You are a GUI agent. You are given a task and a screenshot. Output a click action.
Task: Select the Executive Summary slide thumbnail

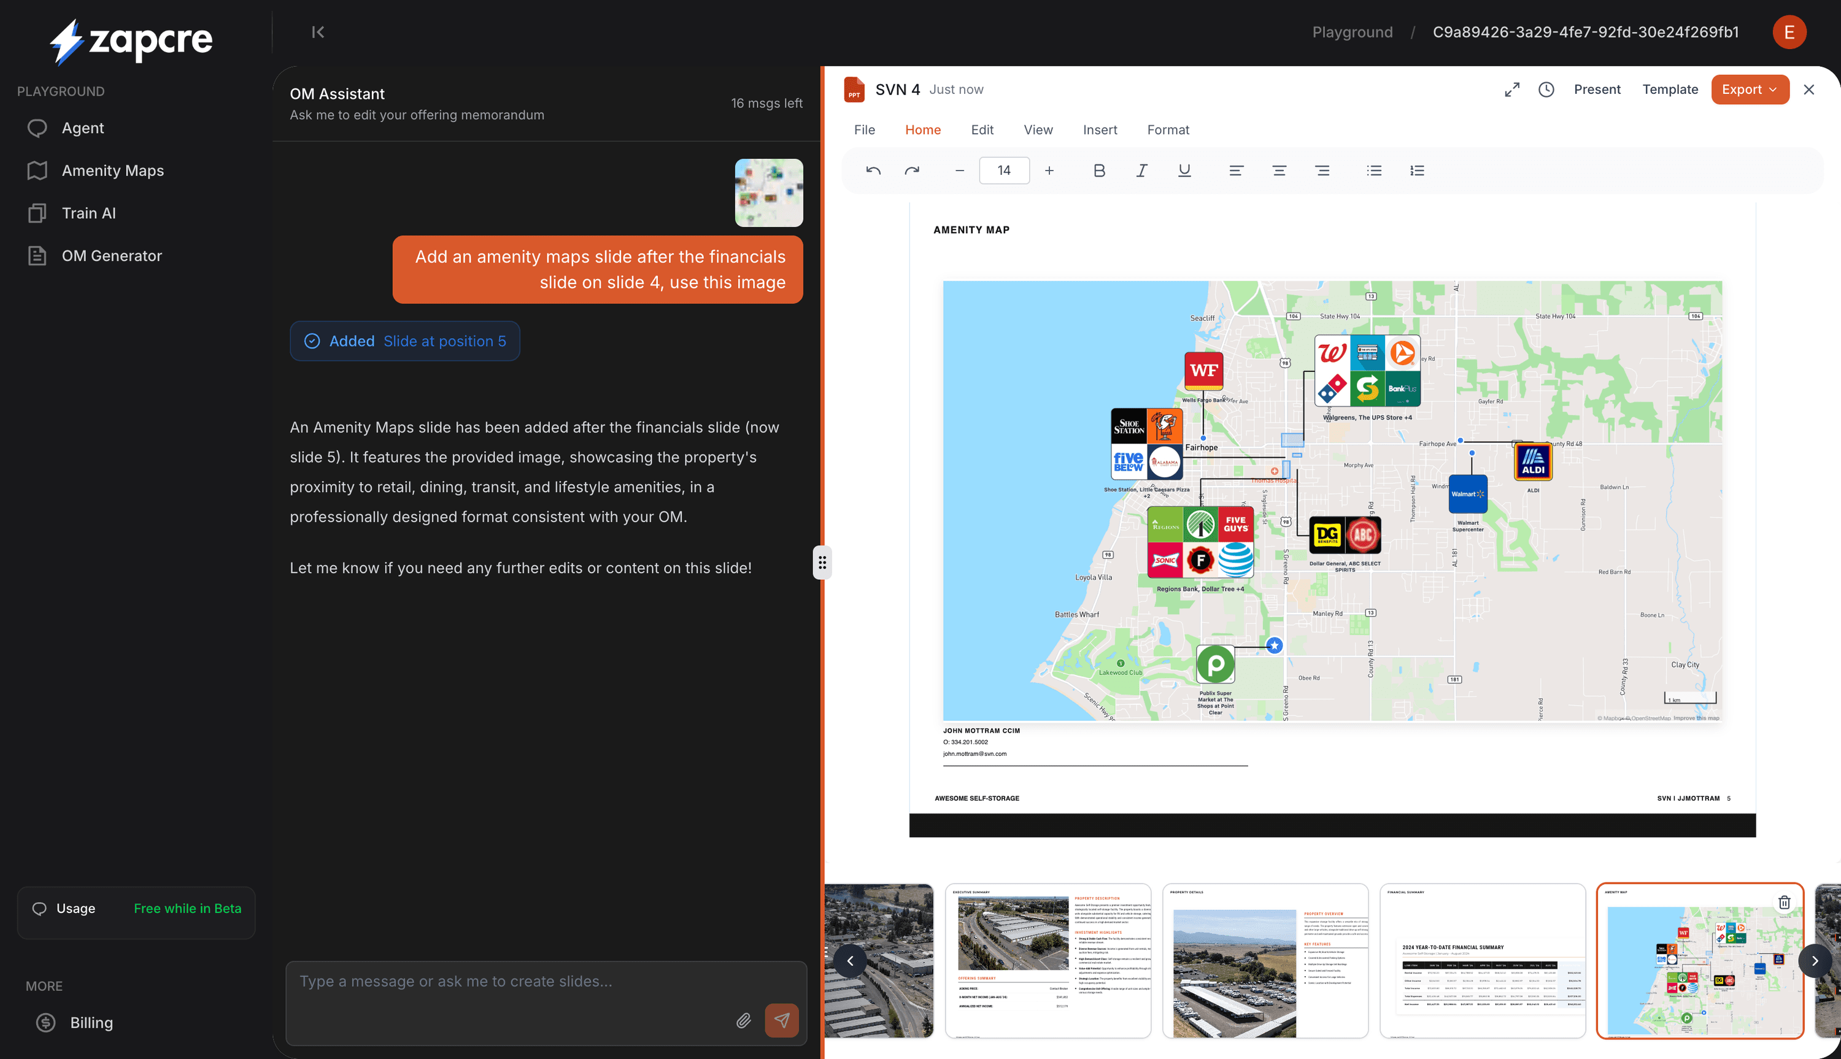1048,960
